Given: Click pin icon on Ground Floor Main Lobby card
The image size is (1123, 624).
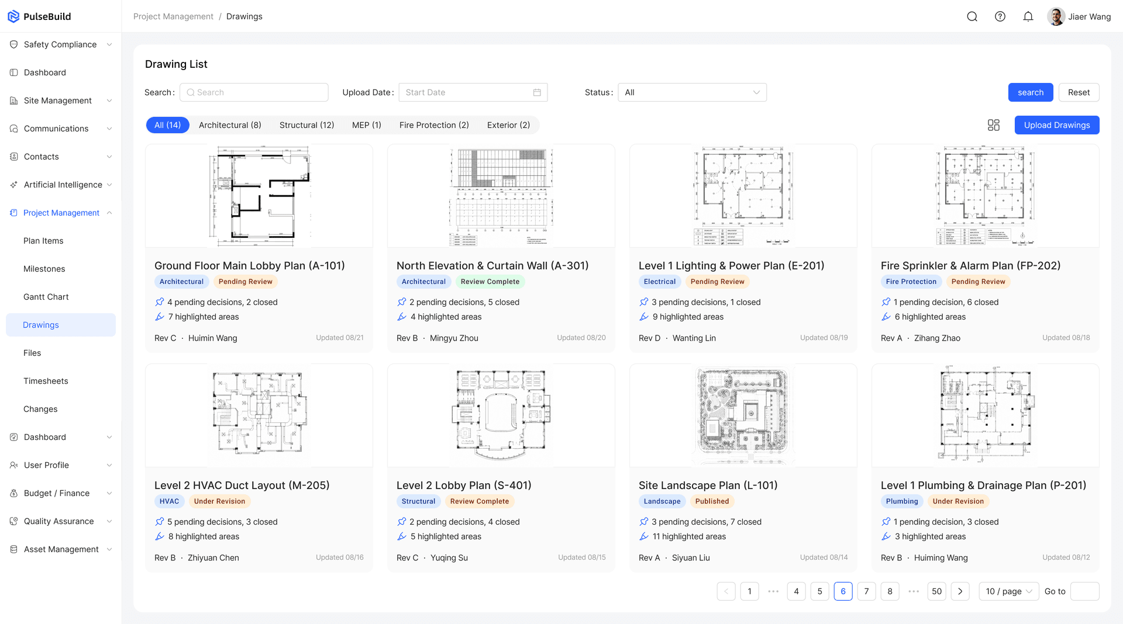Looking at the screenshot, I should tap(160, 302).
